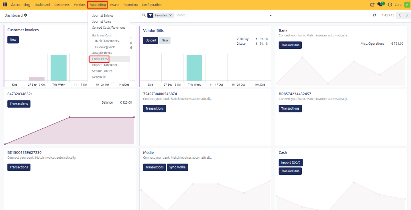The image size is (411, 210).
Task: Open the apps grid menu icon
Action: [5, 5]
